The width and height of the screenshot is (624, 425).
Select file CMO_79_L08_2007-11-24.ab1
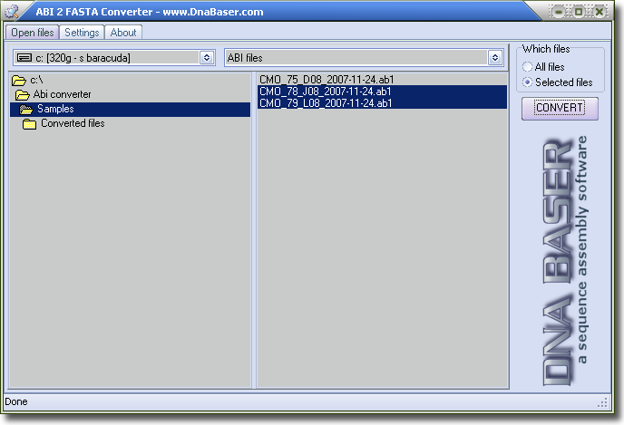pos(382,103)
